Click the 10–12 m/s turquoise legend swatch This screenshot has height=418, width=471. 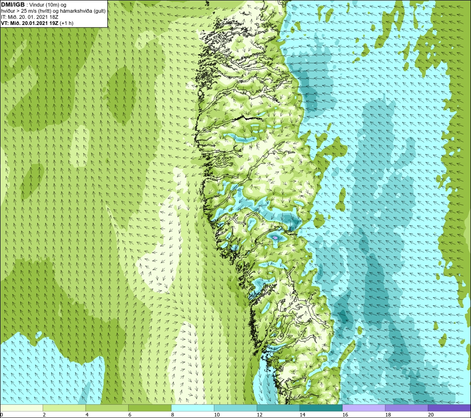tap(235, 408)
